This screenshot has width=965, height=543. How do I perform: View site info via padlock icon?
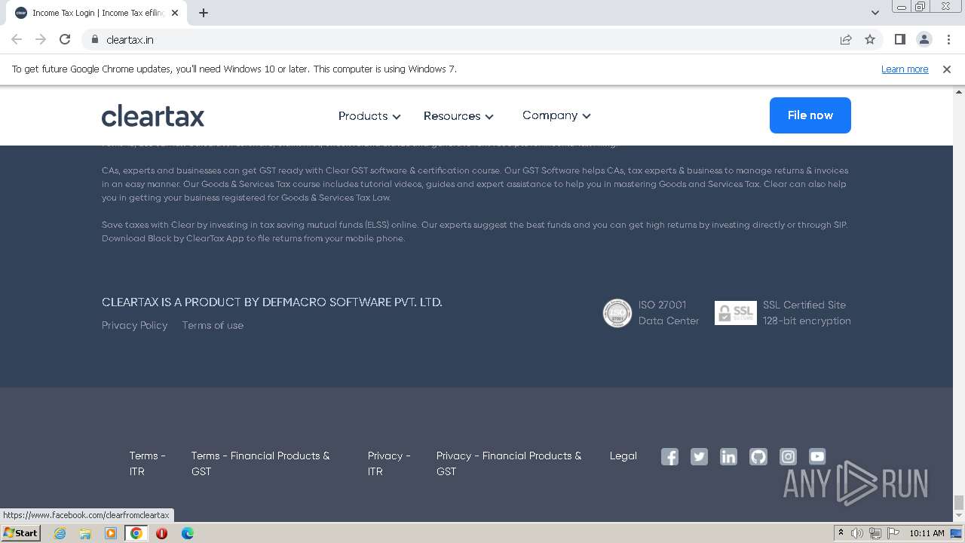pos(95,39)
